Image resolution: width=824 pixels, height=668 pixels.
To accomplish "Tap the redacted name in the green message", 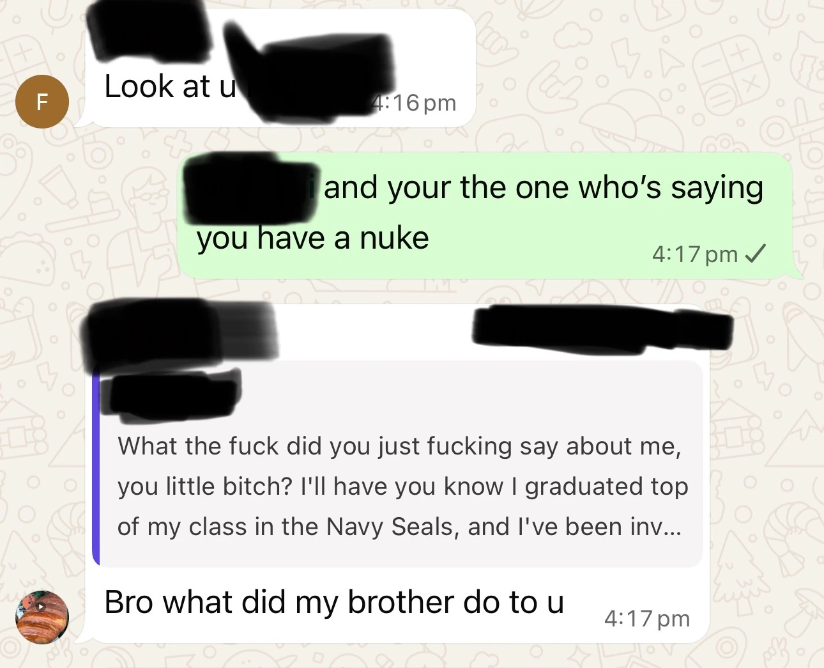I will click(x=247, y=187).
